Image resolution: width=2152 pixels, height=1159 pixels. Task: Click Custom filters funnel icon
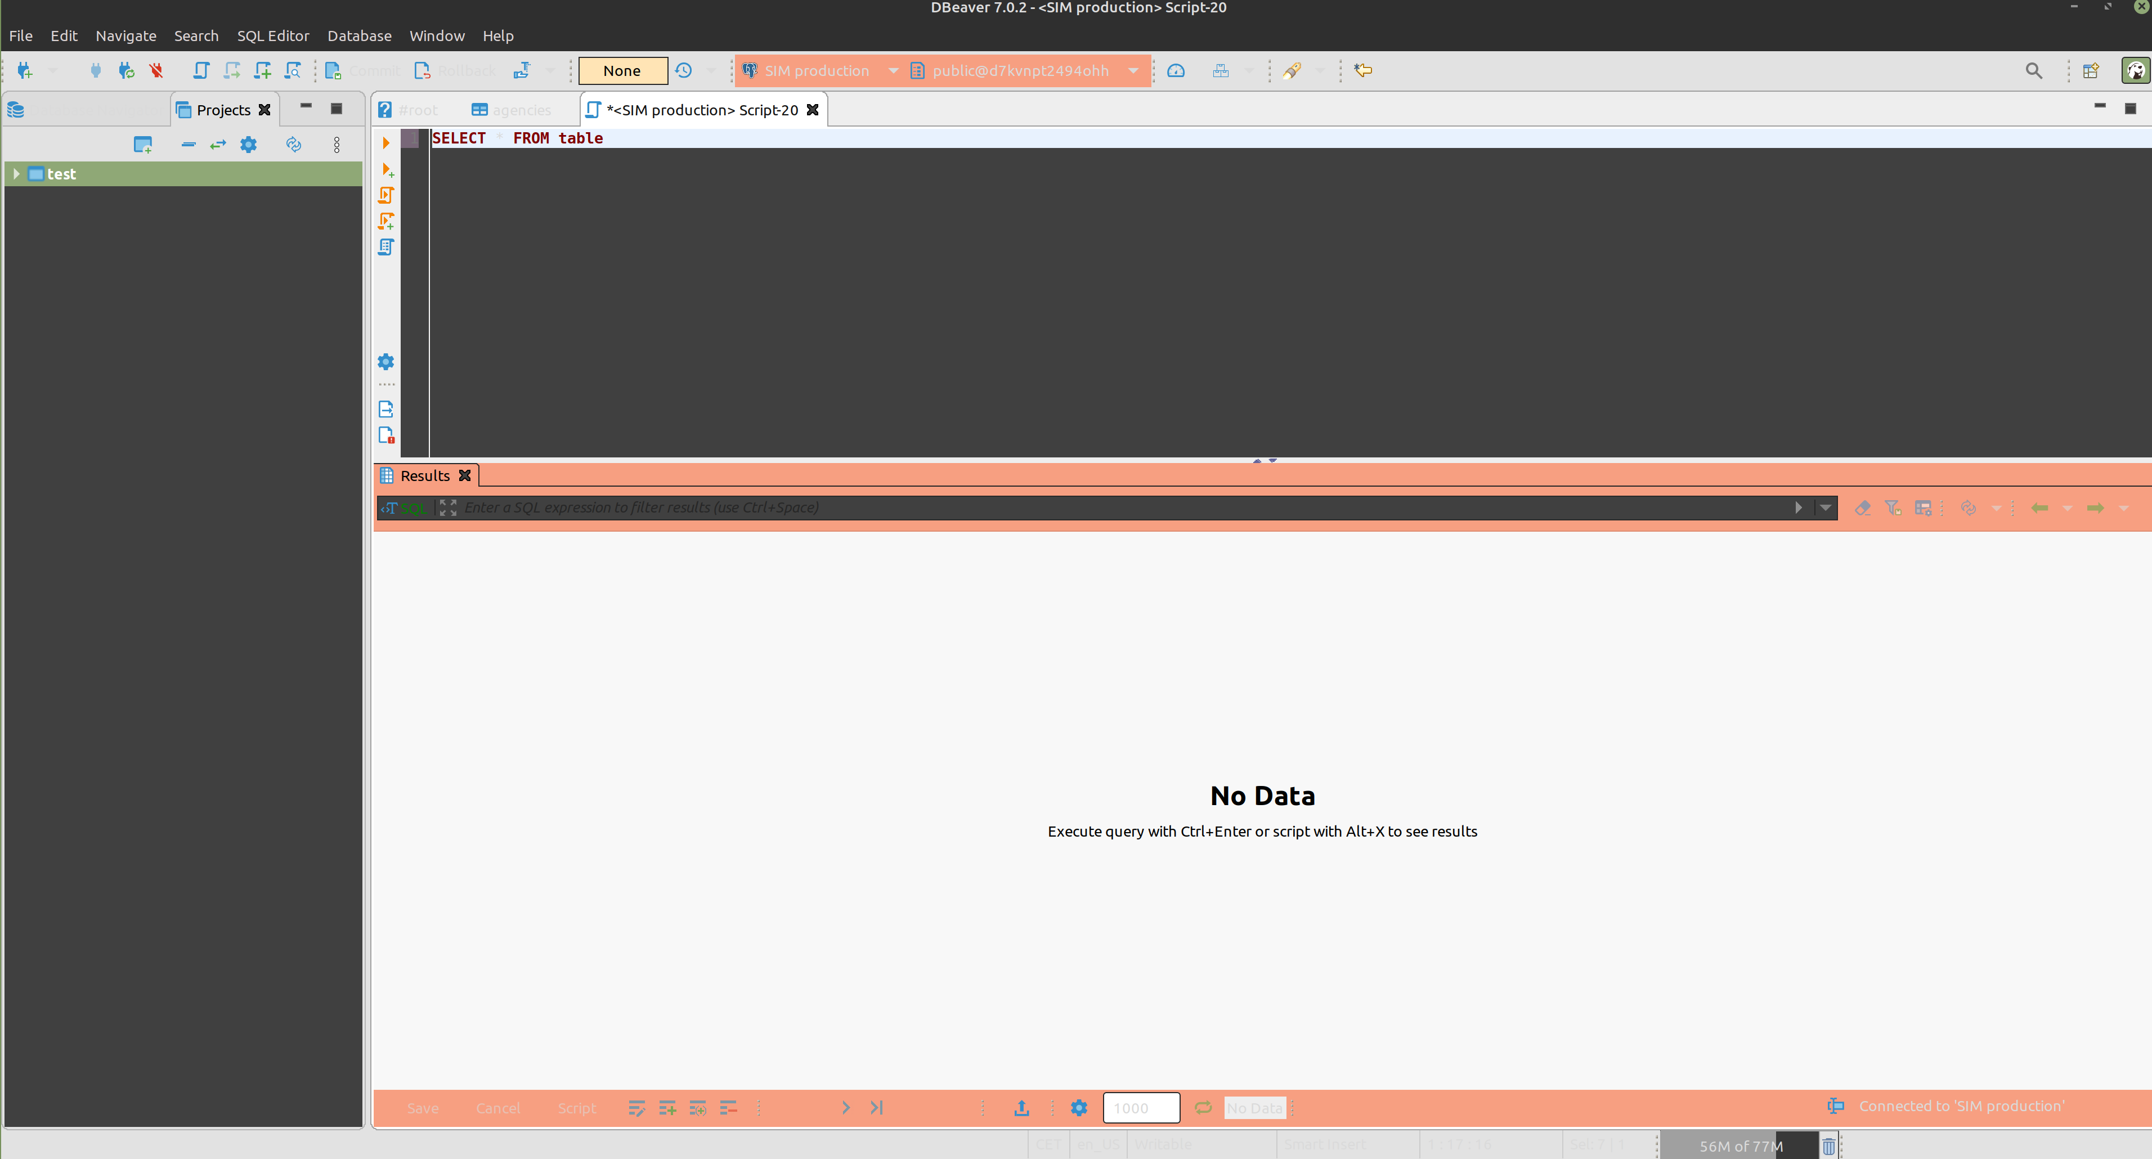1893,507
